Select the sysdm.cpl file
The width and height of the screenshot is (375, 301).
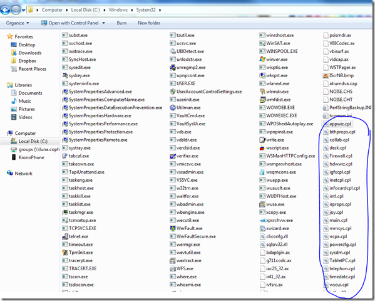click(336, 253)
